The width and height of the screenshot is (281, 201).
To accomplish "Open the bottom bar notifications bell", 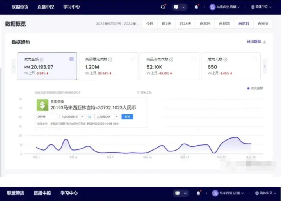I will click(198, 193).
